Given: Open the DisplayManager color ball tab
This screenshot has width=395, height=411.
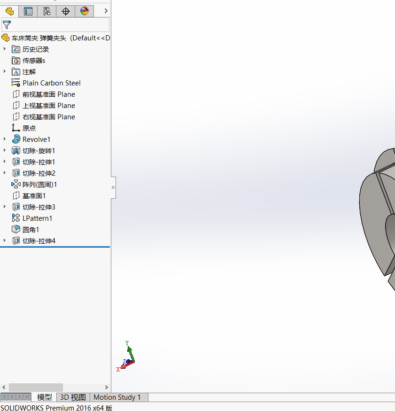Looking at the screenshot, I should (85, 11).
